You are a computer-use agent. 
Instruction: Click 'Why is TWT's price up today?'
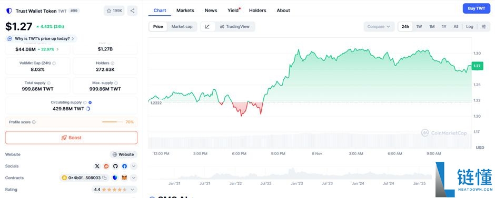[41, 39]
